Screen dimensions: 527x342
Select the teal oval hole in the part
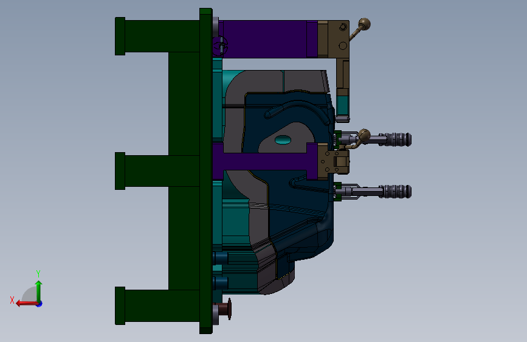[283, 140]
